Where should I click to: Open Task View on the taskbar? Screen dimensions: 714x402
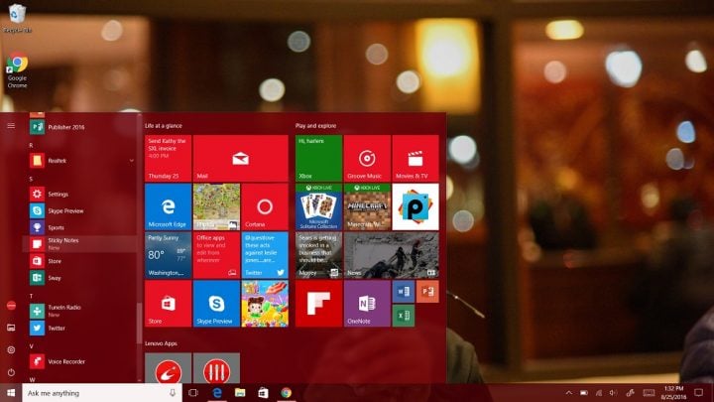pos(193,393)
